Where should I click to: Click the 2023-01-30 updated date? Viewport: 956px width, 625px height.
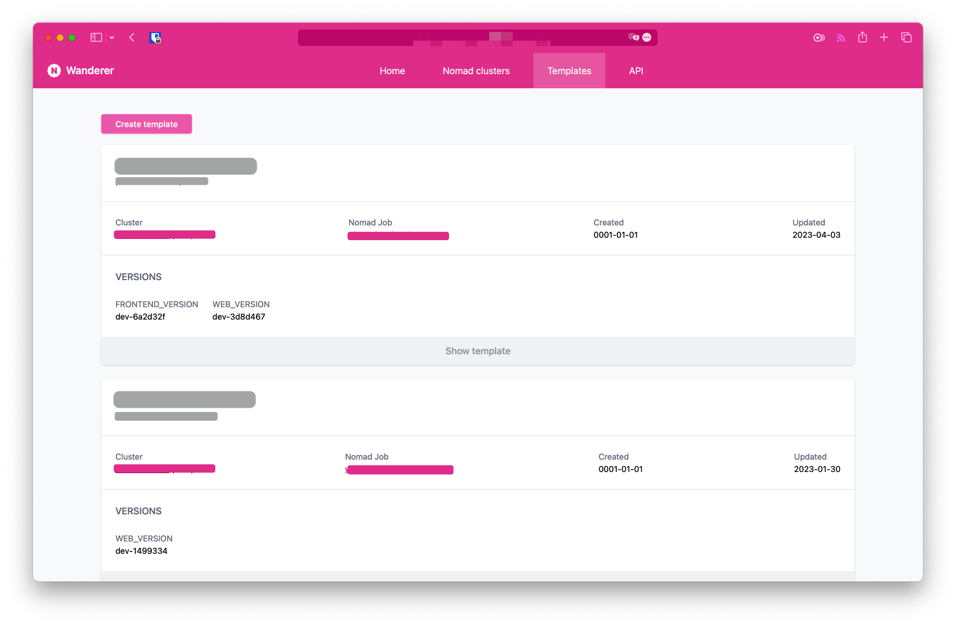point(817,469)
